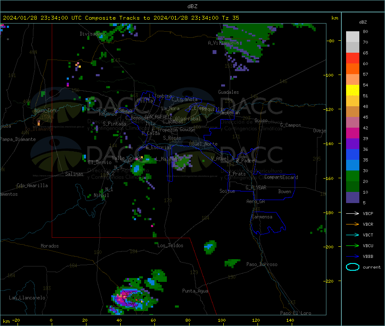This screenshot has height=326, width=385.
Task: Click the Paso_El_Loro label
Action: click(x=296, y=313)
